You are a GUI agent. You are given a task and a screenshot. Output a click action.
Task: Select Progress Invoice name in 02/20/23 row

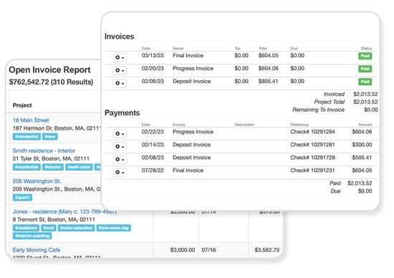tap(193, 68)
